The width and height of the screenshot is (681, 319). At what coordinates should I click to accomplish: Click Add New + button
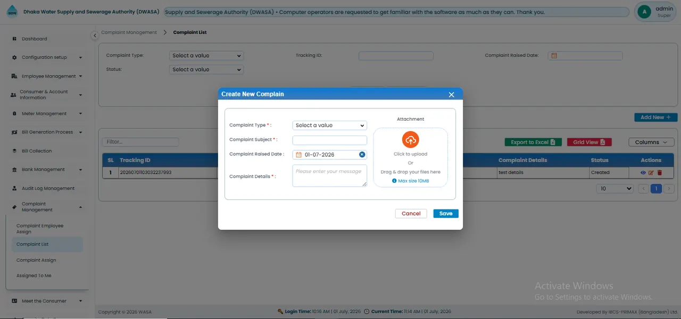point(655,117)
